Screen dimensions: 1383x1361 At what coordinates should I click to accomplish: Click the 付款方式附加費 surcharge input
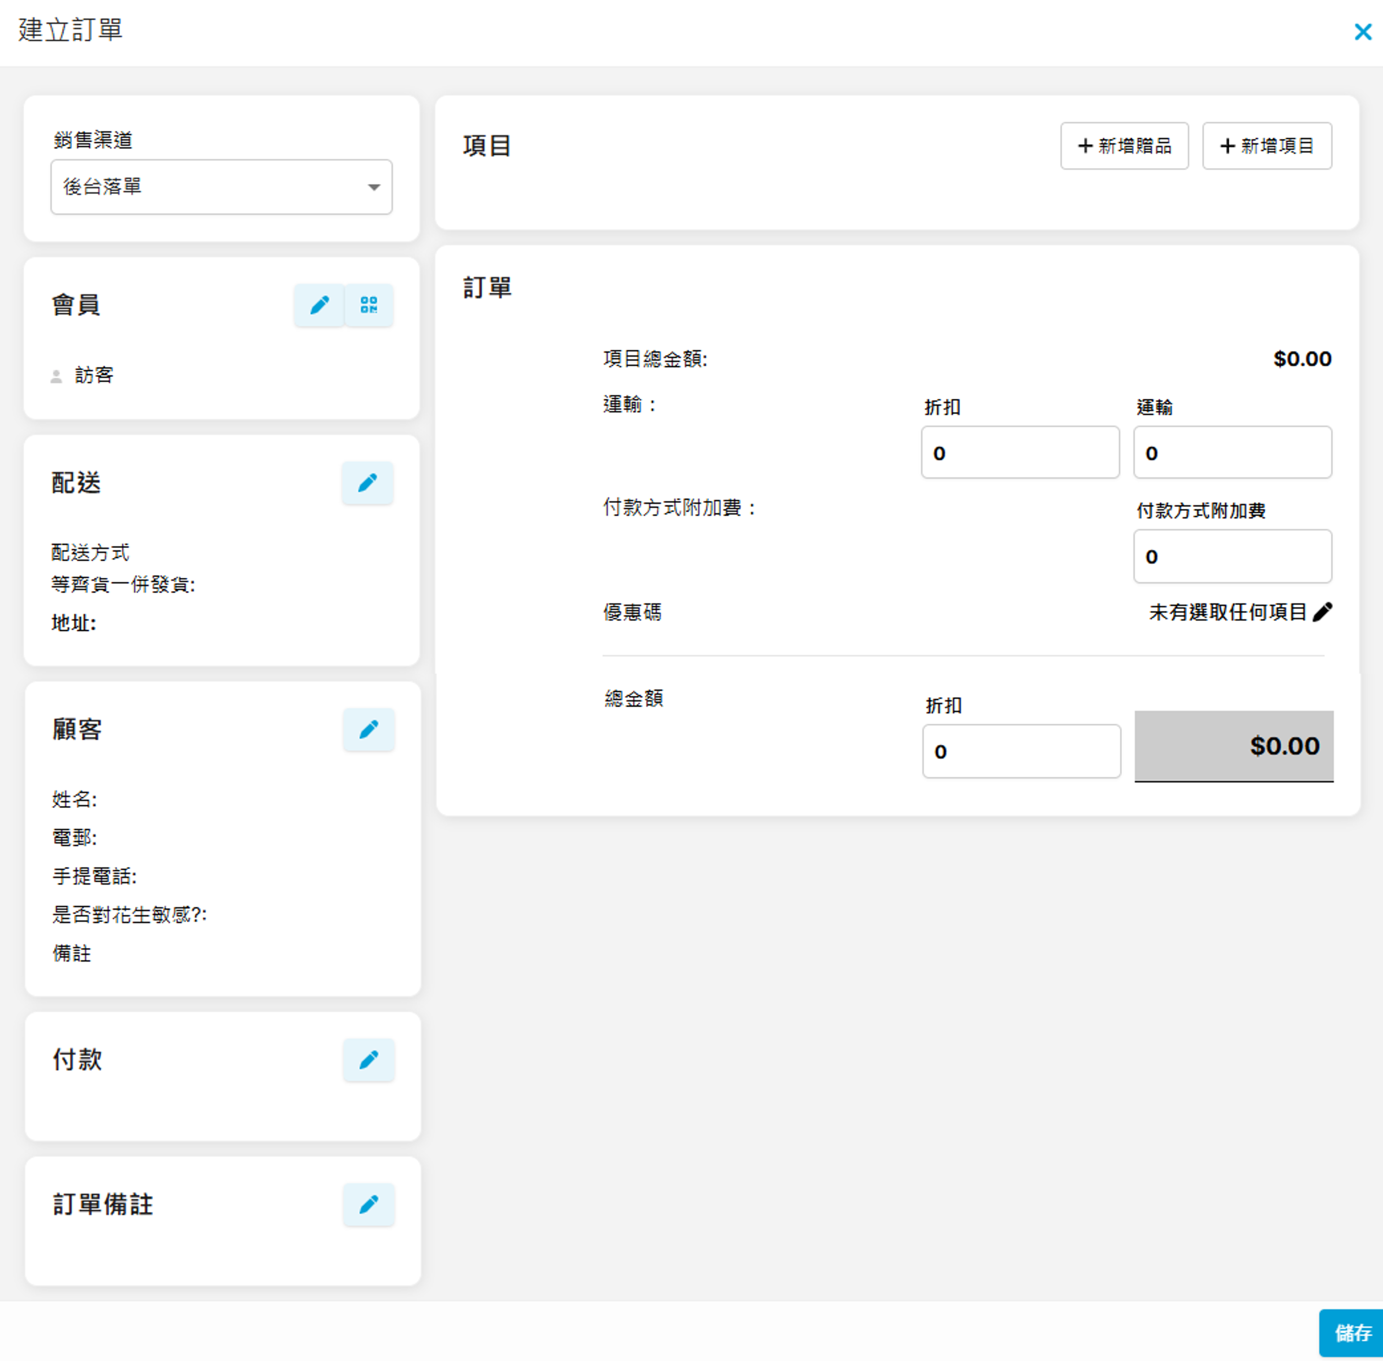(x=1232, y=556)
